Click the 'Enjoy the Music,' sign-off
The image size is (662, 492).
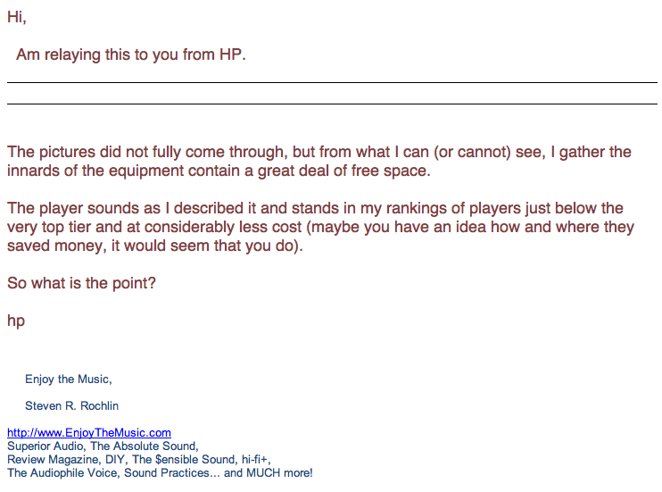(69, 379)
